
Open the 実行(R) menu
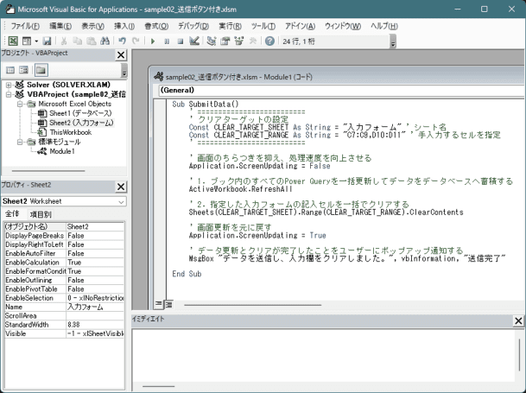point(230,26)
